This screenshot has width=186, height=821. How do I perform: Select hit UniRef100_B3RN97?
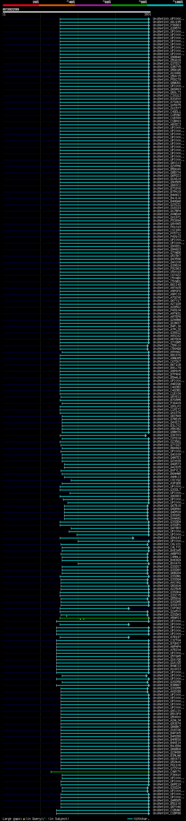click(167, 685)
